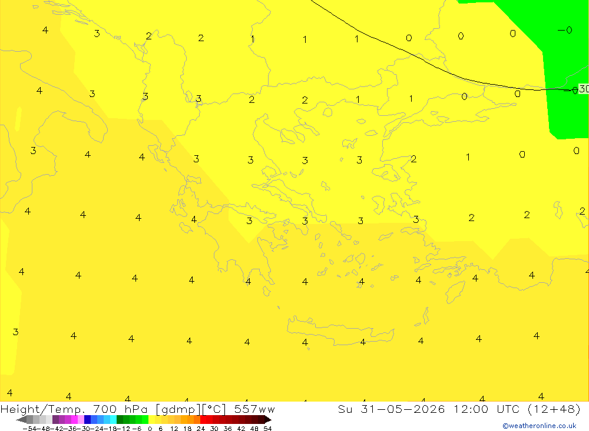Open the weatheronline.co.uk copyright link
589x431 pixels.
tap(540, 426)
